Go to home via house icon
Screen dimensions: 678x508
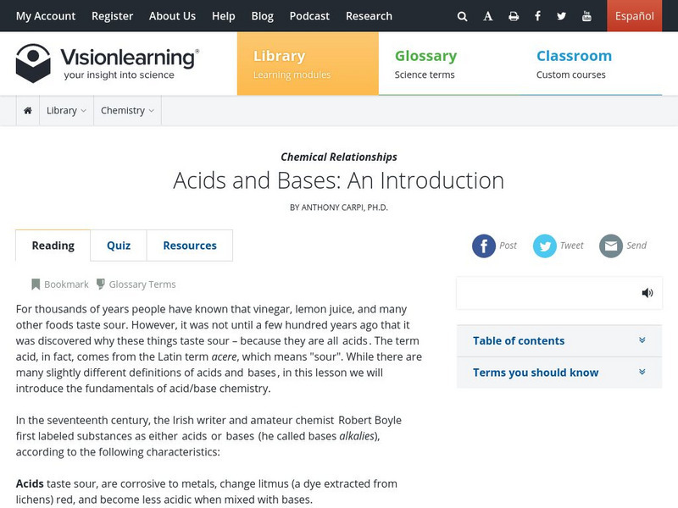click(x=28, y=111)
